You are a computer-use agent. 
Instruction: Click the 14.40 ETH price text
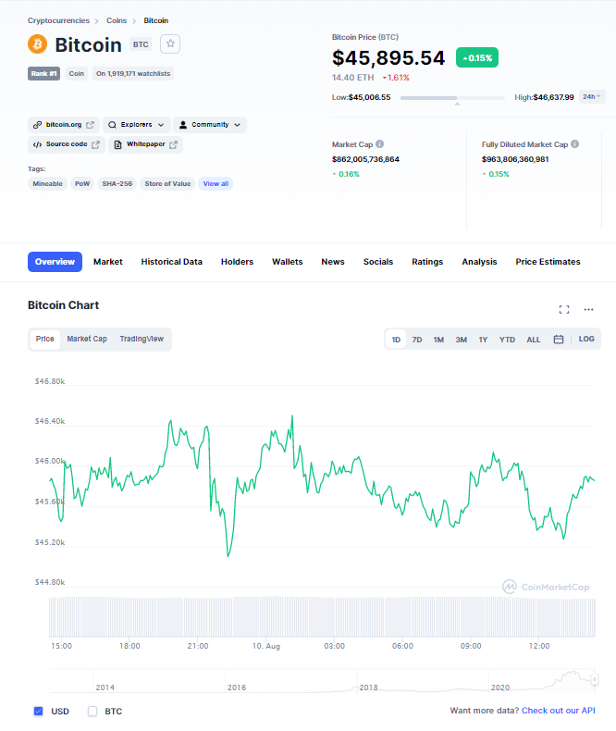click(352, 78)
